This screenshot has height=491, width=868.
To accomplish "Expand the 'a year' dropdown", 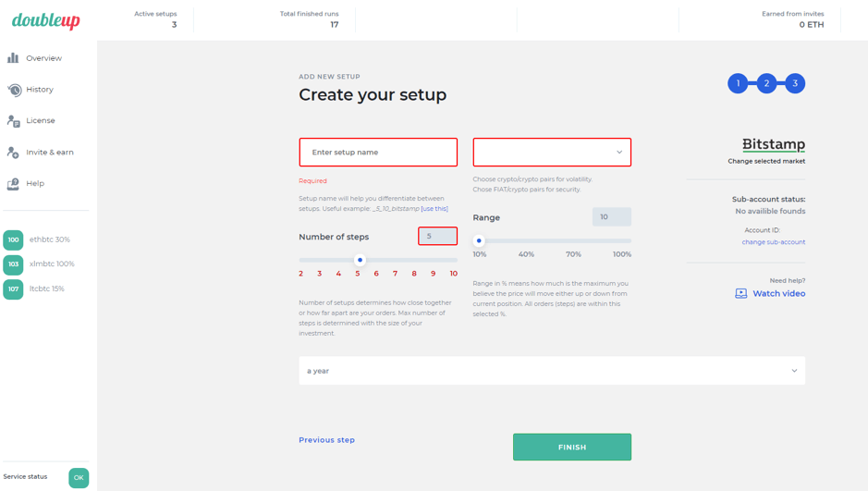I will coord(552,371).
